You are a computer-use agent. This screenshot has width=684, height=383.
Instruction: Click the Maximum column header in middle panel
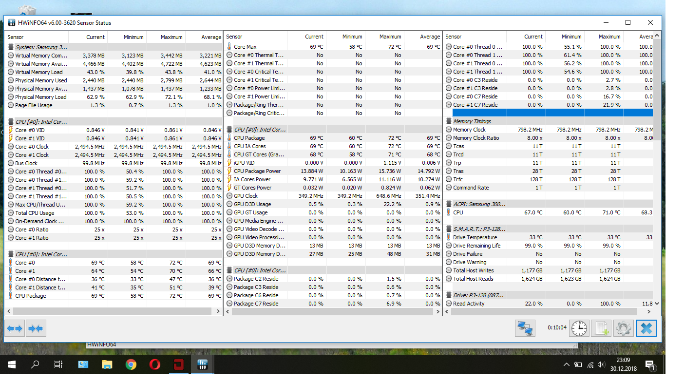pyautogui.click(x=385, y=37)
